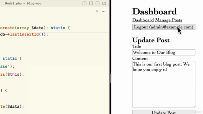This screenshot has width=203, height=114.
Task: Click the ase'); code line
Action: click(7, 66)
